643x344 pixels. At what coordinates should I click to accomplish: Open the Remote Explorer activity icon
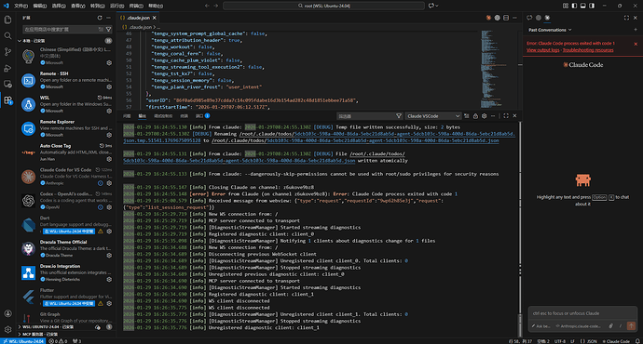point(7,84)
